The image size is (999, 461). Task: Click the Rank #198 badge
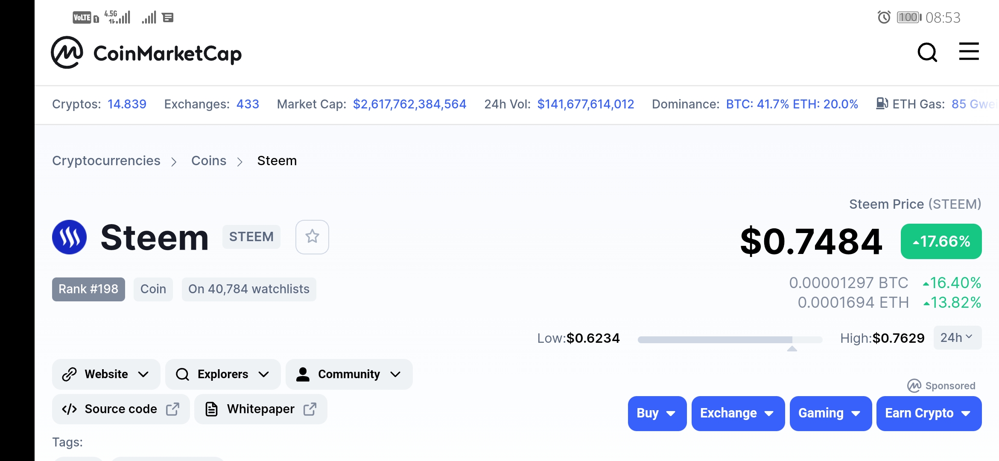pos(88,289)
